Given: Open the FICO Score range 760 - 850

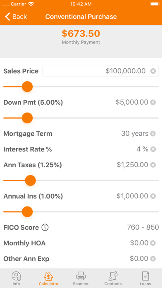Looking at the screenshot, I should tap(143, 228).
